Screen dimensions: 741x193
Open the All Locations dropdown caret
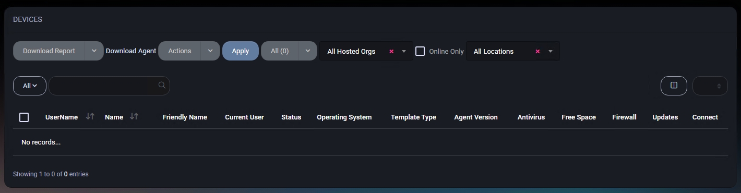coord(551,52)
